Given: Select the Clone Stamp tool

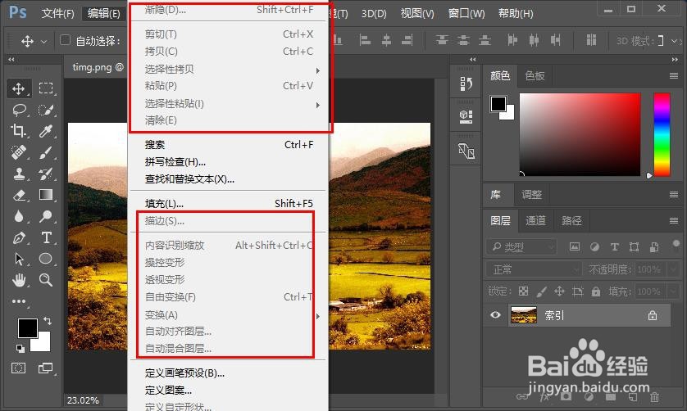Looking at the screenshot, I should click(18, 174).
